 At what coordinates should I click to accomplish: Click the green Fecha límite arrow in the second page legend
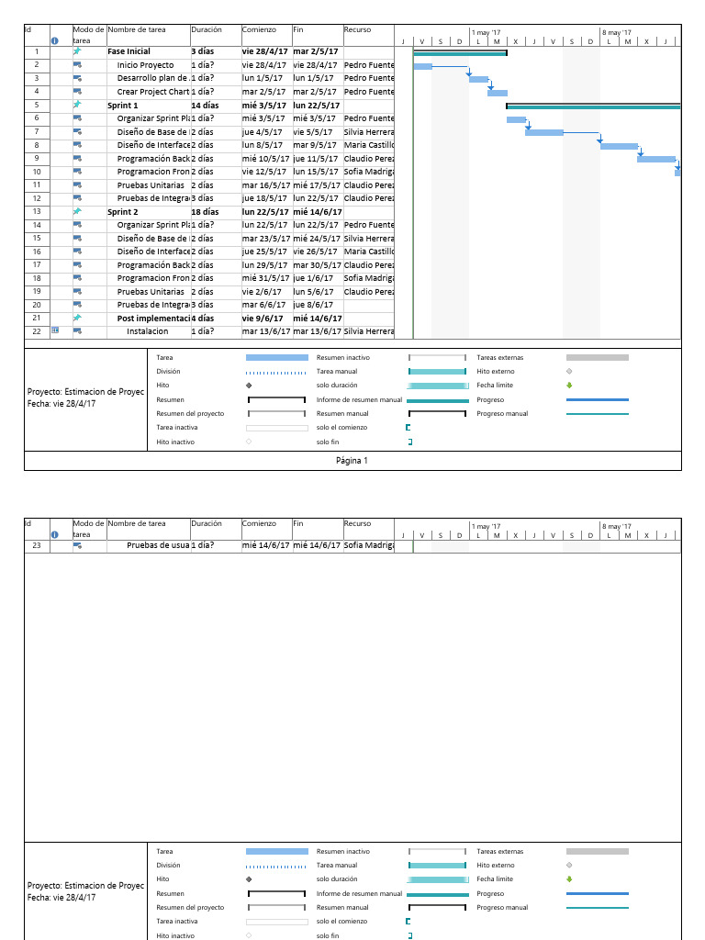(569, 878)
